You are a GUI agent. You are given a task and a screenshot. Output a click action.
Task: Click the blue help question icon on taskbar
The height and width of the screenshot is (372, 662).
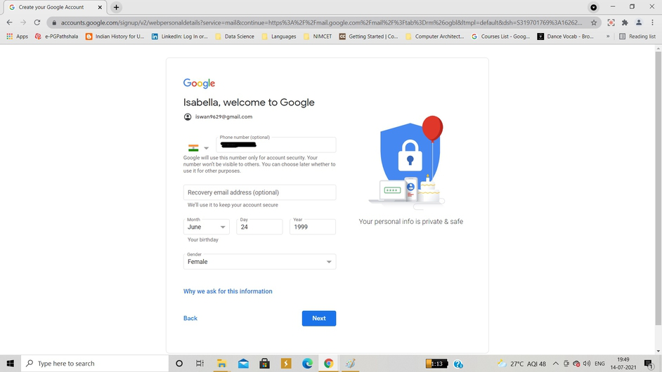[458, 364]
